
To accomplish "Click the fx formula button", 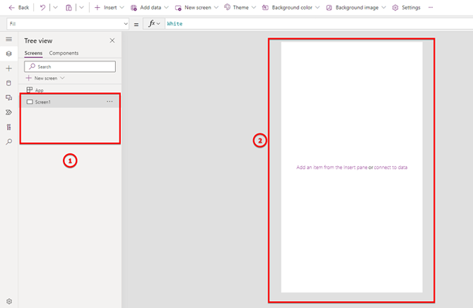I will [152, 23].
